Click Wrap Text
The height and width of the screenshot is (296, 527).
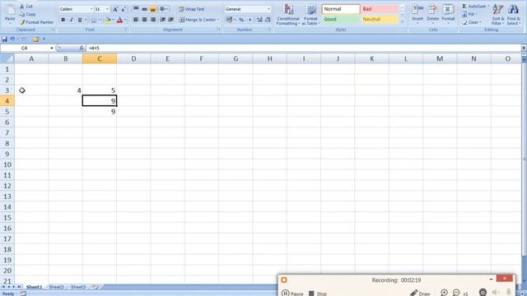192,9
